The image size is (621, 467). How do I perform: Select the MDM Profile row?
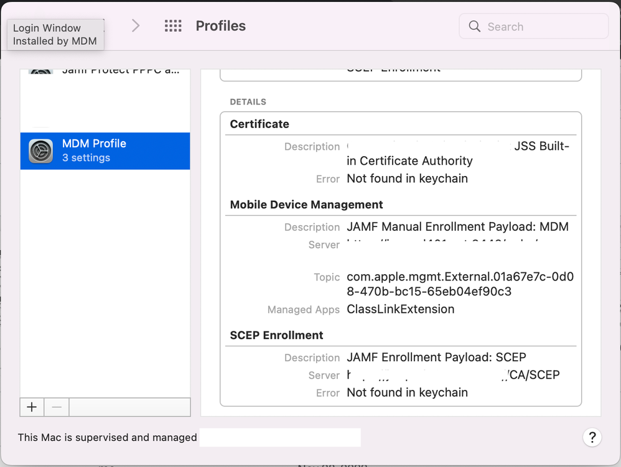coord(105,150)
